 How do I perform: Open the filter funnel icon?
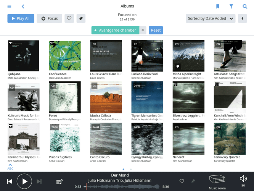[x=231, y=6]
